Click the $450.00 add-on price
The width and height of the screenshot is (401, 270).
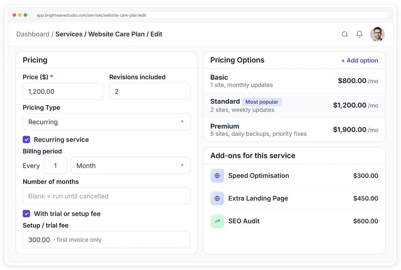pos(366,198)
